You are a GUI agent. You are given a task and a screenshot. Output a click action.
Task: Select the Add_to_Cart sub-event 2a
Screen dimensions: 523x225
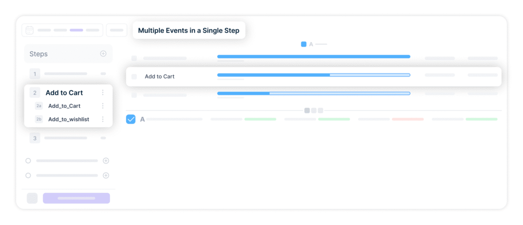click(64, 106)
